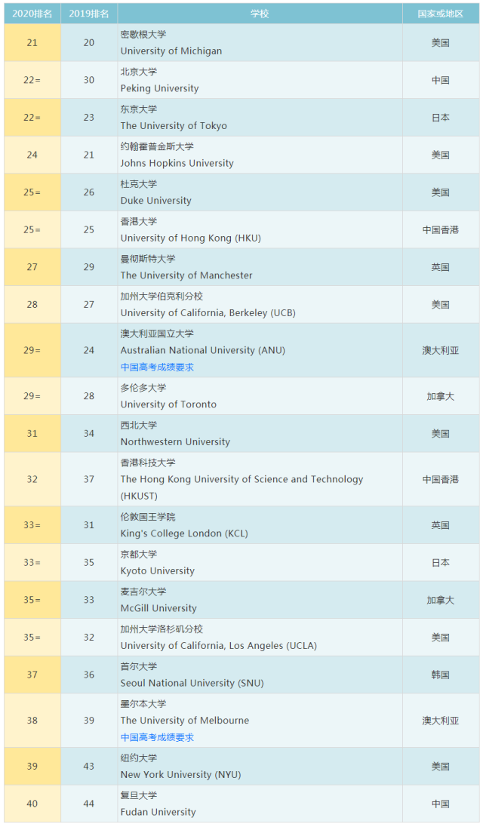
Task: Select Australian National University (ANU) text
Action: tap(202, 350)
